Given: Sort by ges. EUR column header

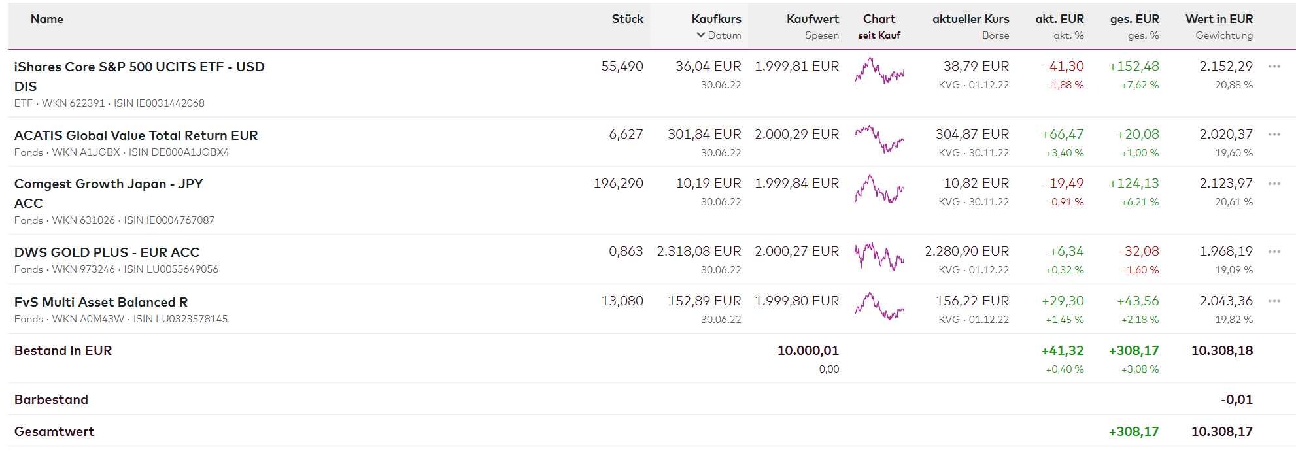Looking at the screenshot, I should (x=1134, y=19).
